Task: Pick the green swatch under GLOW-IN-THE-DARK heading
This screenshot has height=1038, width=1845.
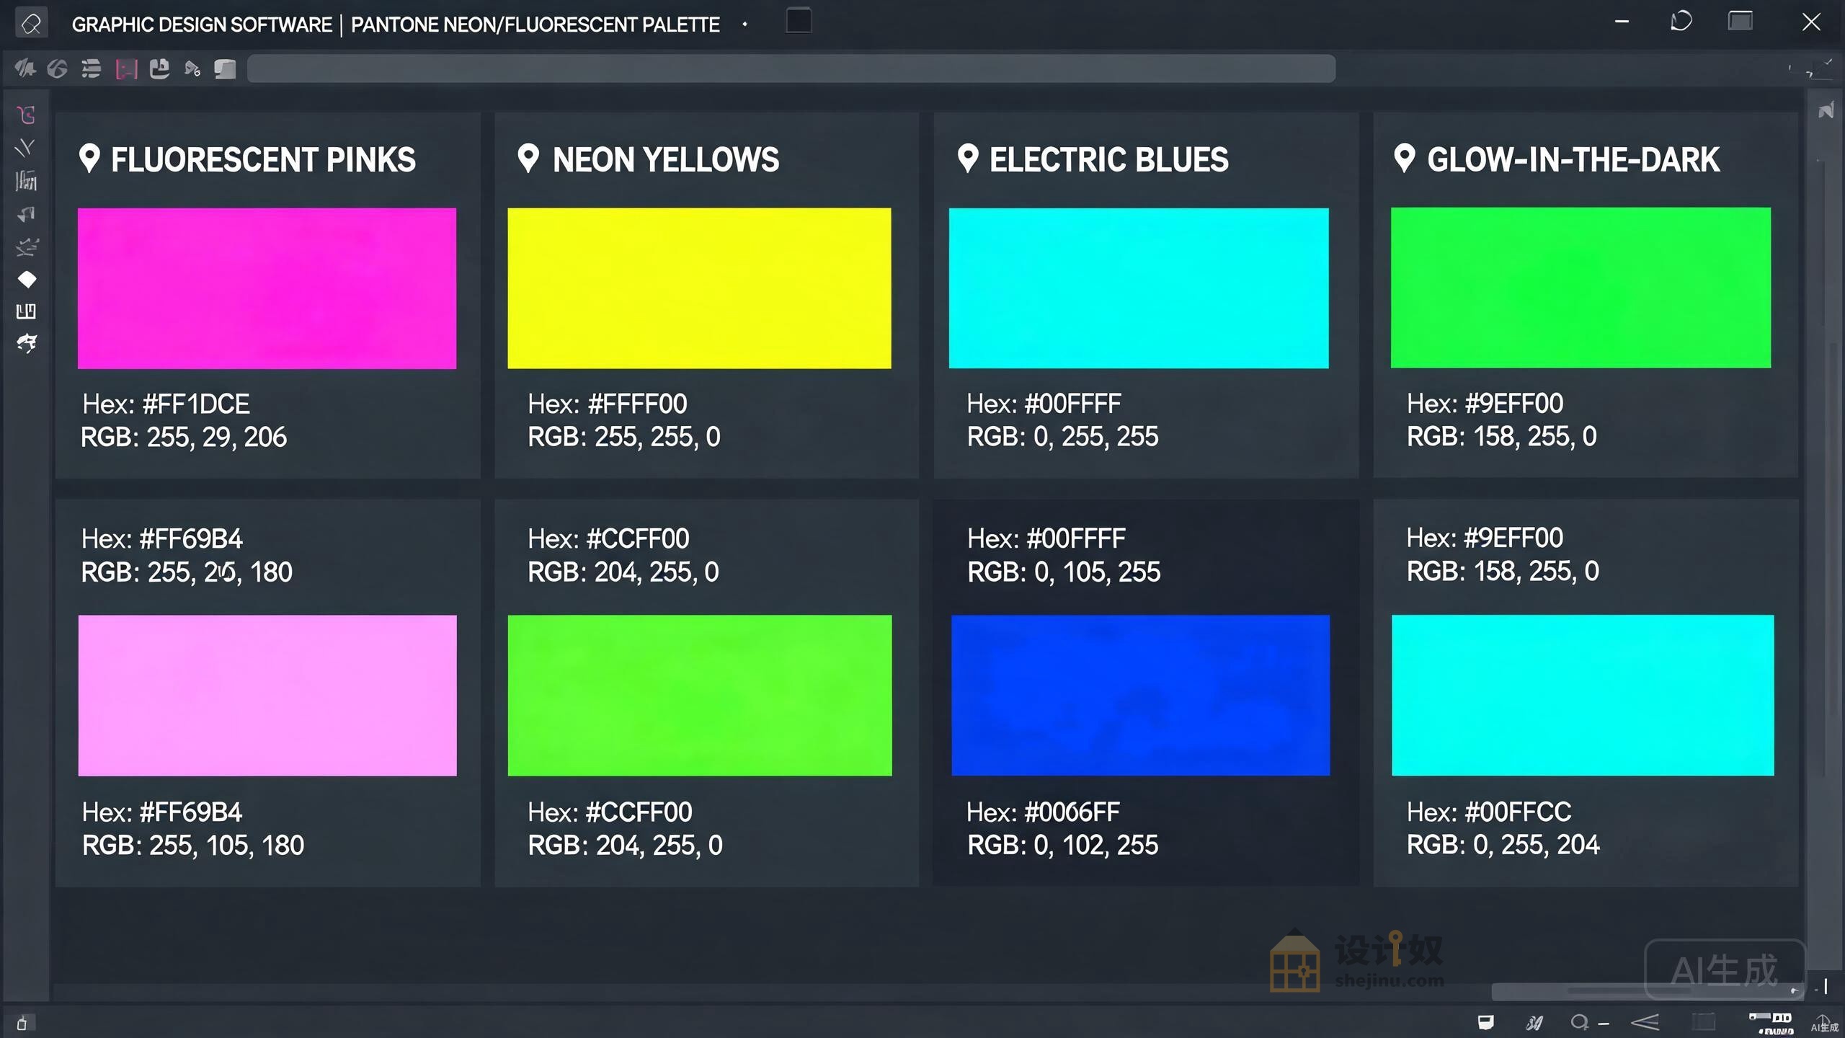Action: (x=1581, y=288)
